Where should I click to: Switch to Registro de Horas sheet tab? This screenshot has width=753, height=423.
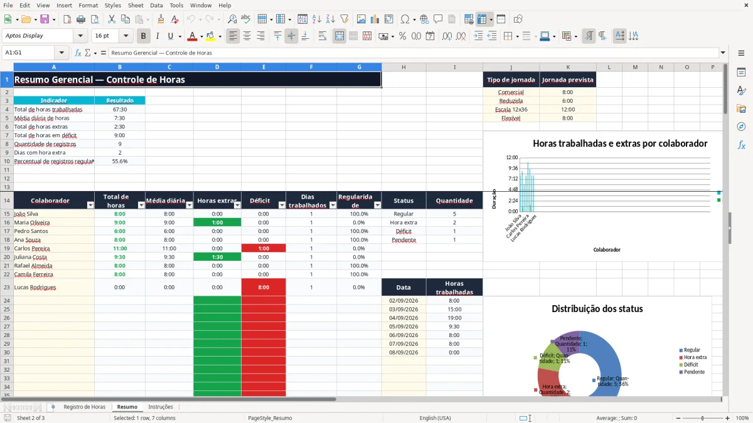(85, 407)
